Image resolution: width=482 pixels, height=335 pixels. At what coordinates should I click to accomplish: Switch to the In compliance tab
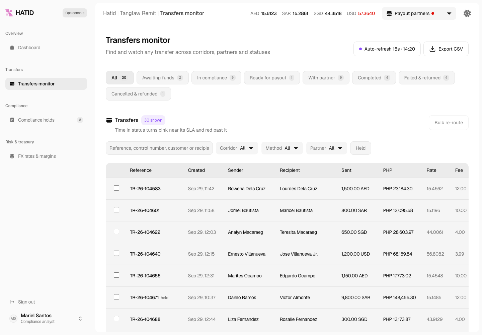click(216, 78)
